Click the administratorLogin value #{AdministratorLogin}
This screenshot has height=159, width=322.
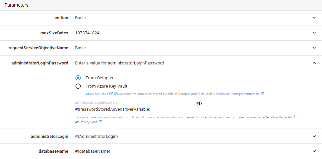click(97, 136)
